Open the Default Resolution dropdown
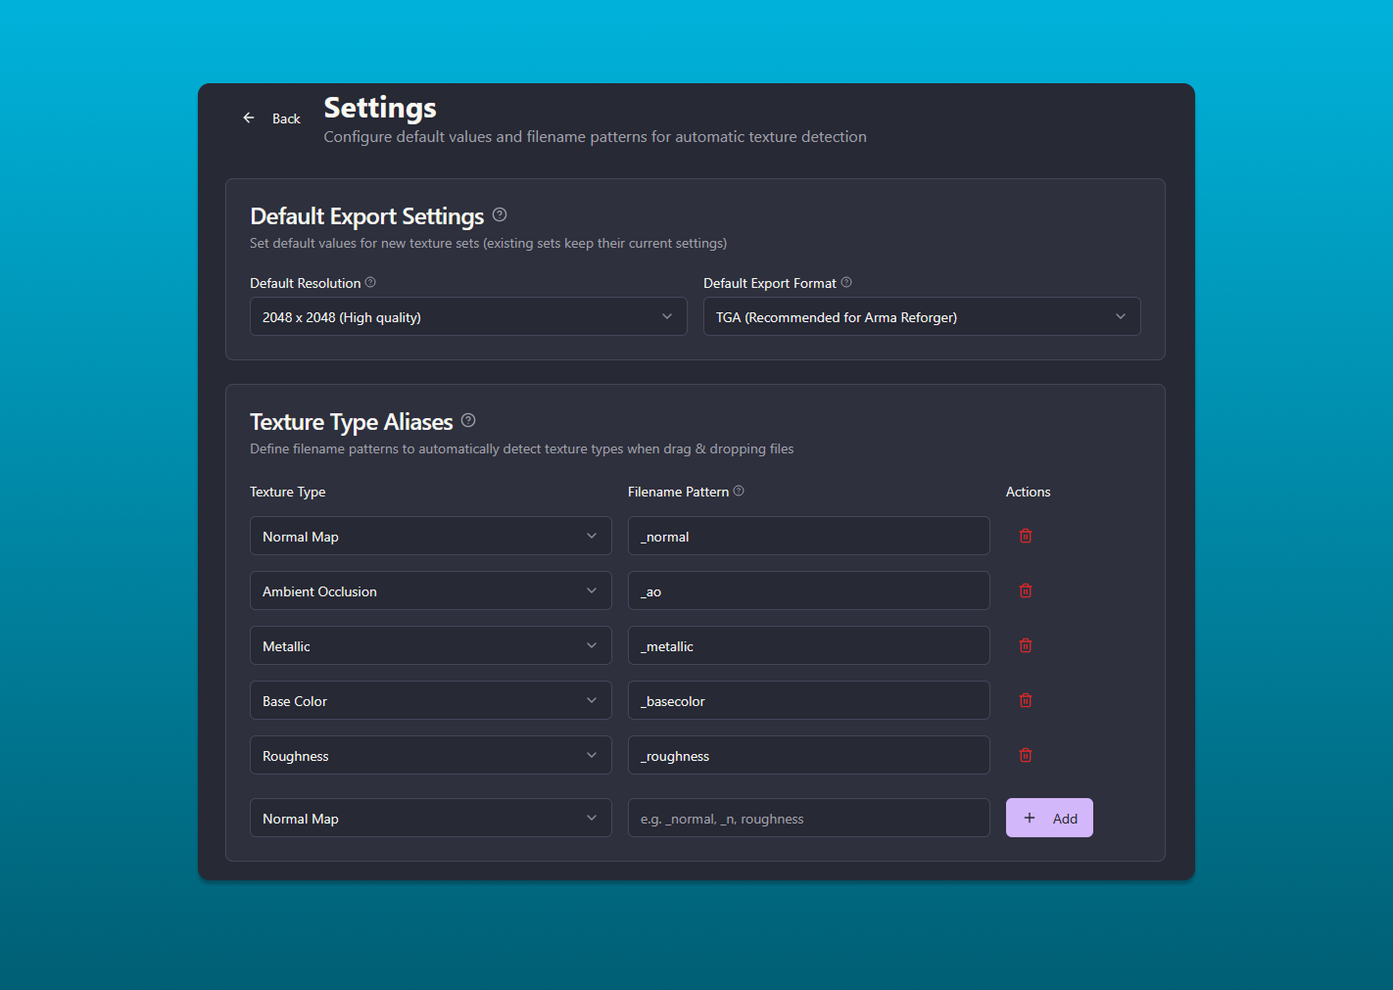 pyautogui.click(x=468, y=316)
